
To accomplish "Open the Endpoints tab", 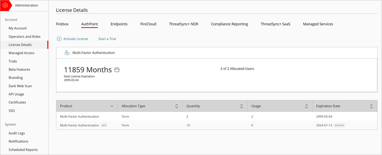I will click(x=119, y=24).
